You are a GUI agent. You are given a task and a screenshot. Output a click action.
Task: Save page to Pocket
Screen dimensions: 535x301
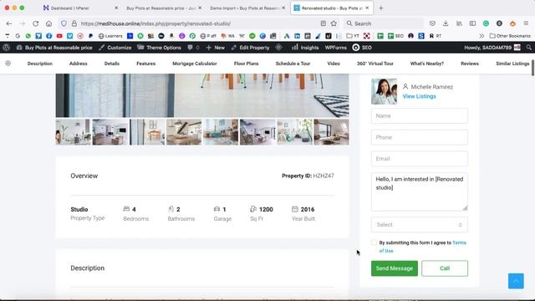tap(432, 23)
